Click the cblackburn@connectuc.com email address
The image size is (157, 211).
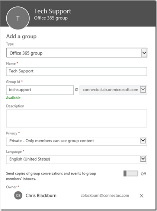105,196
